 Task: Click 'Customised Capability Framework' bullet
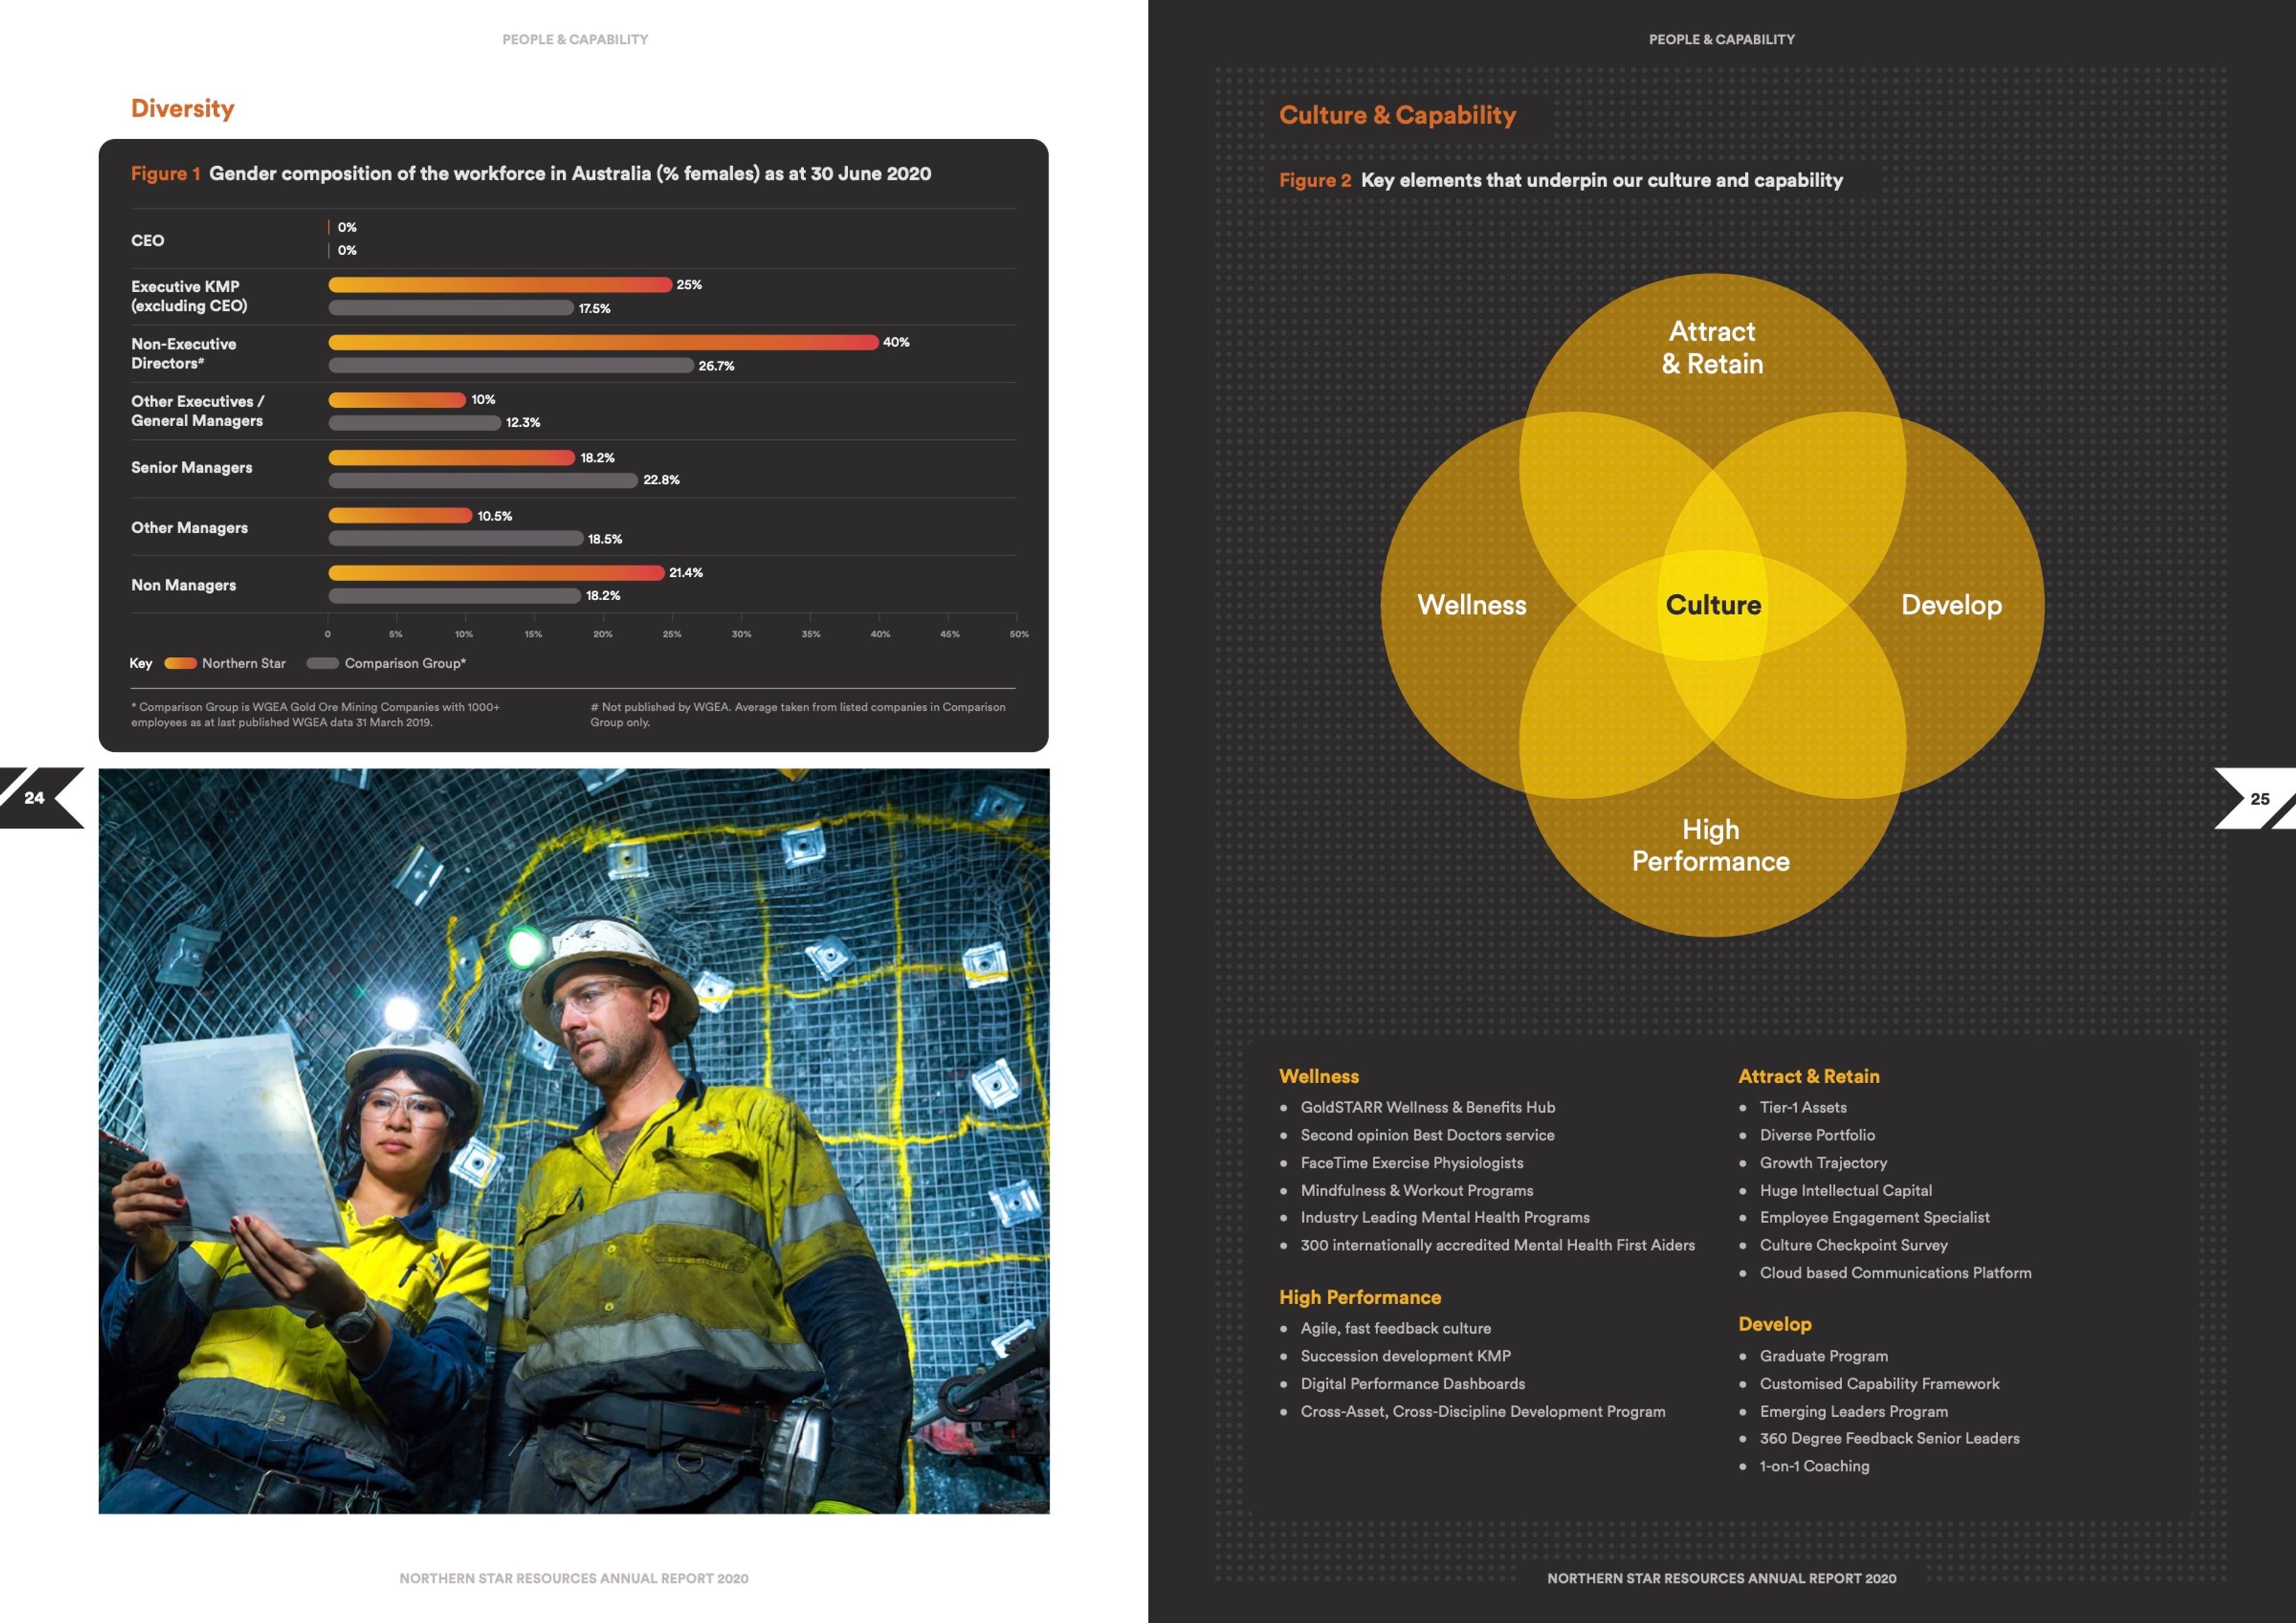click(1880, 1384)
